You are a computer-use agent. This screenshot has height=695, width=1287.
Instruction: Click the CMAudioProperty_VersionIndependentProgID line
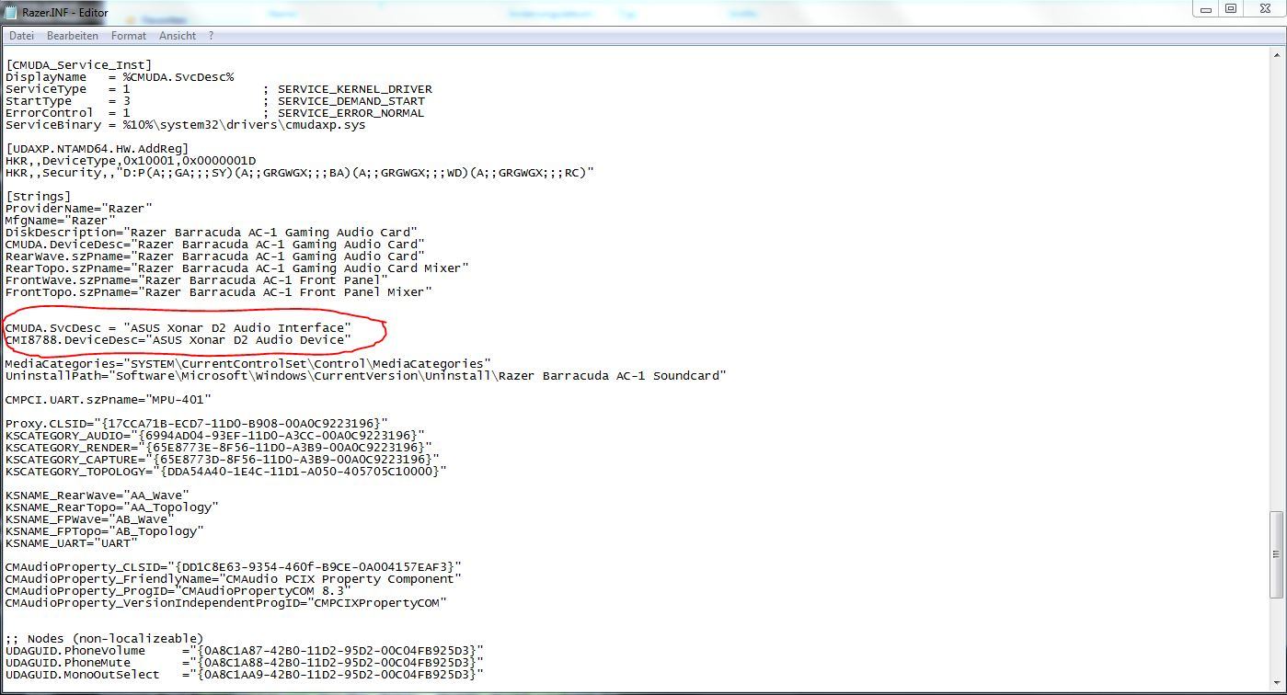pyautogui.click(x=225, y=603)
